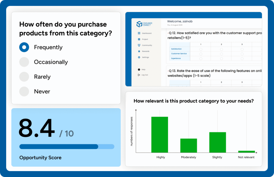Select the Rewards star icon
Viewport: 274px width, 177px height.
139,51
